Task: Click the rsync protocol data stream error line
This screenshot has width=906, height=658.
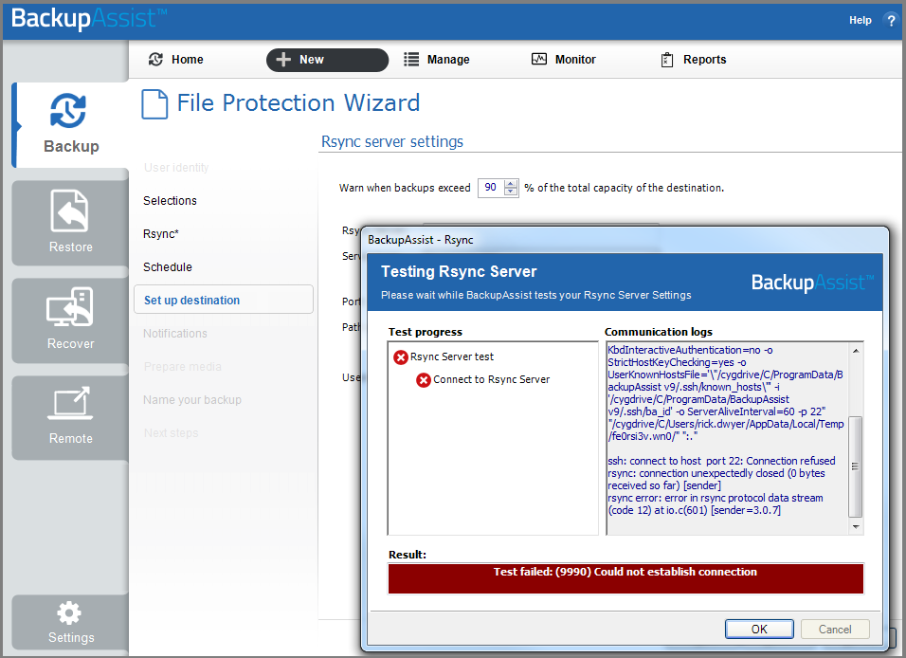Action: coord(716,504)
